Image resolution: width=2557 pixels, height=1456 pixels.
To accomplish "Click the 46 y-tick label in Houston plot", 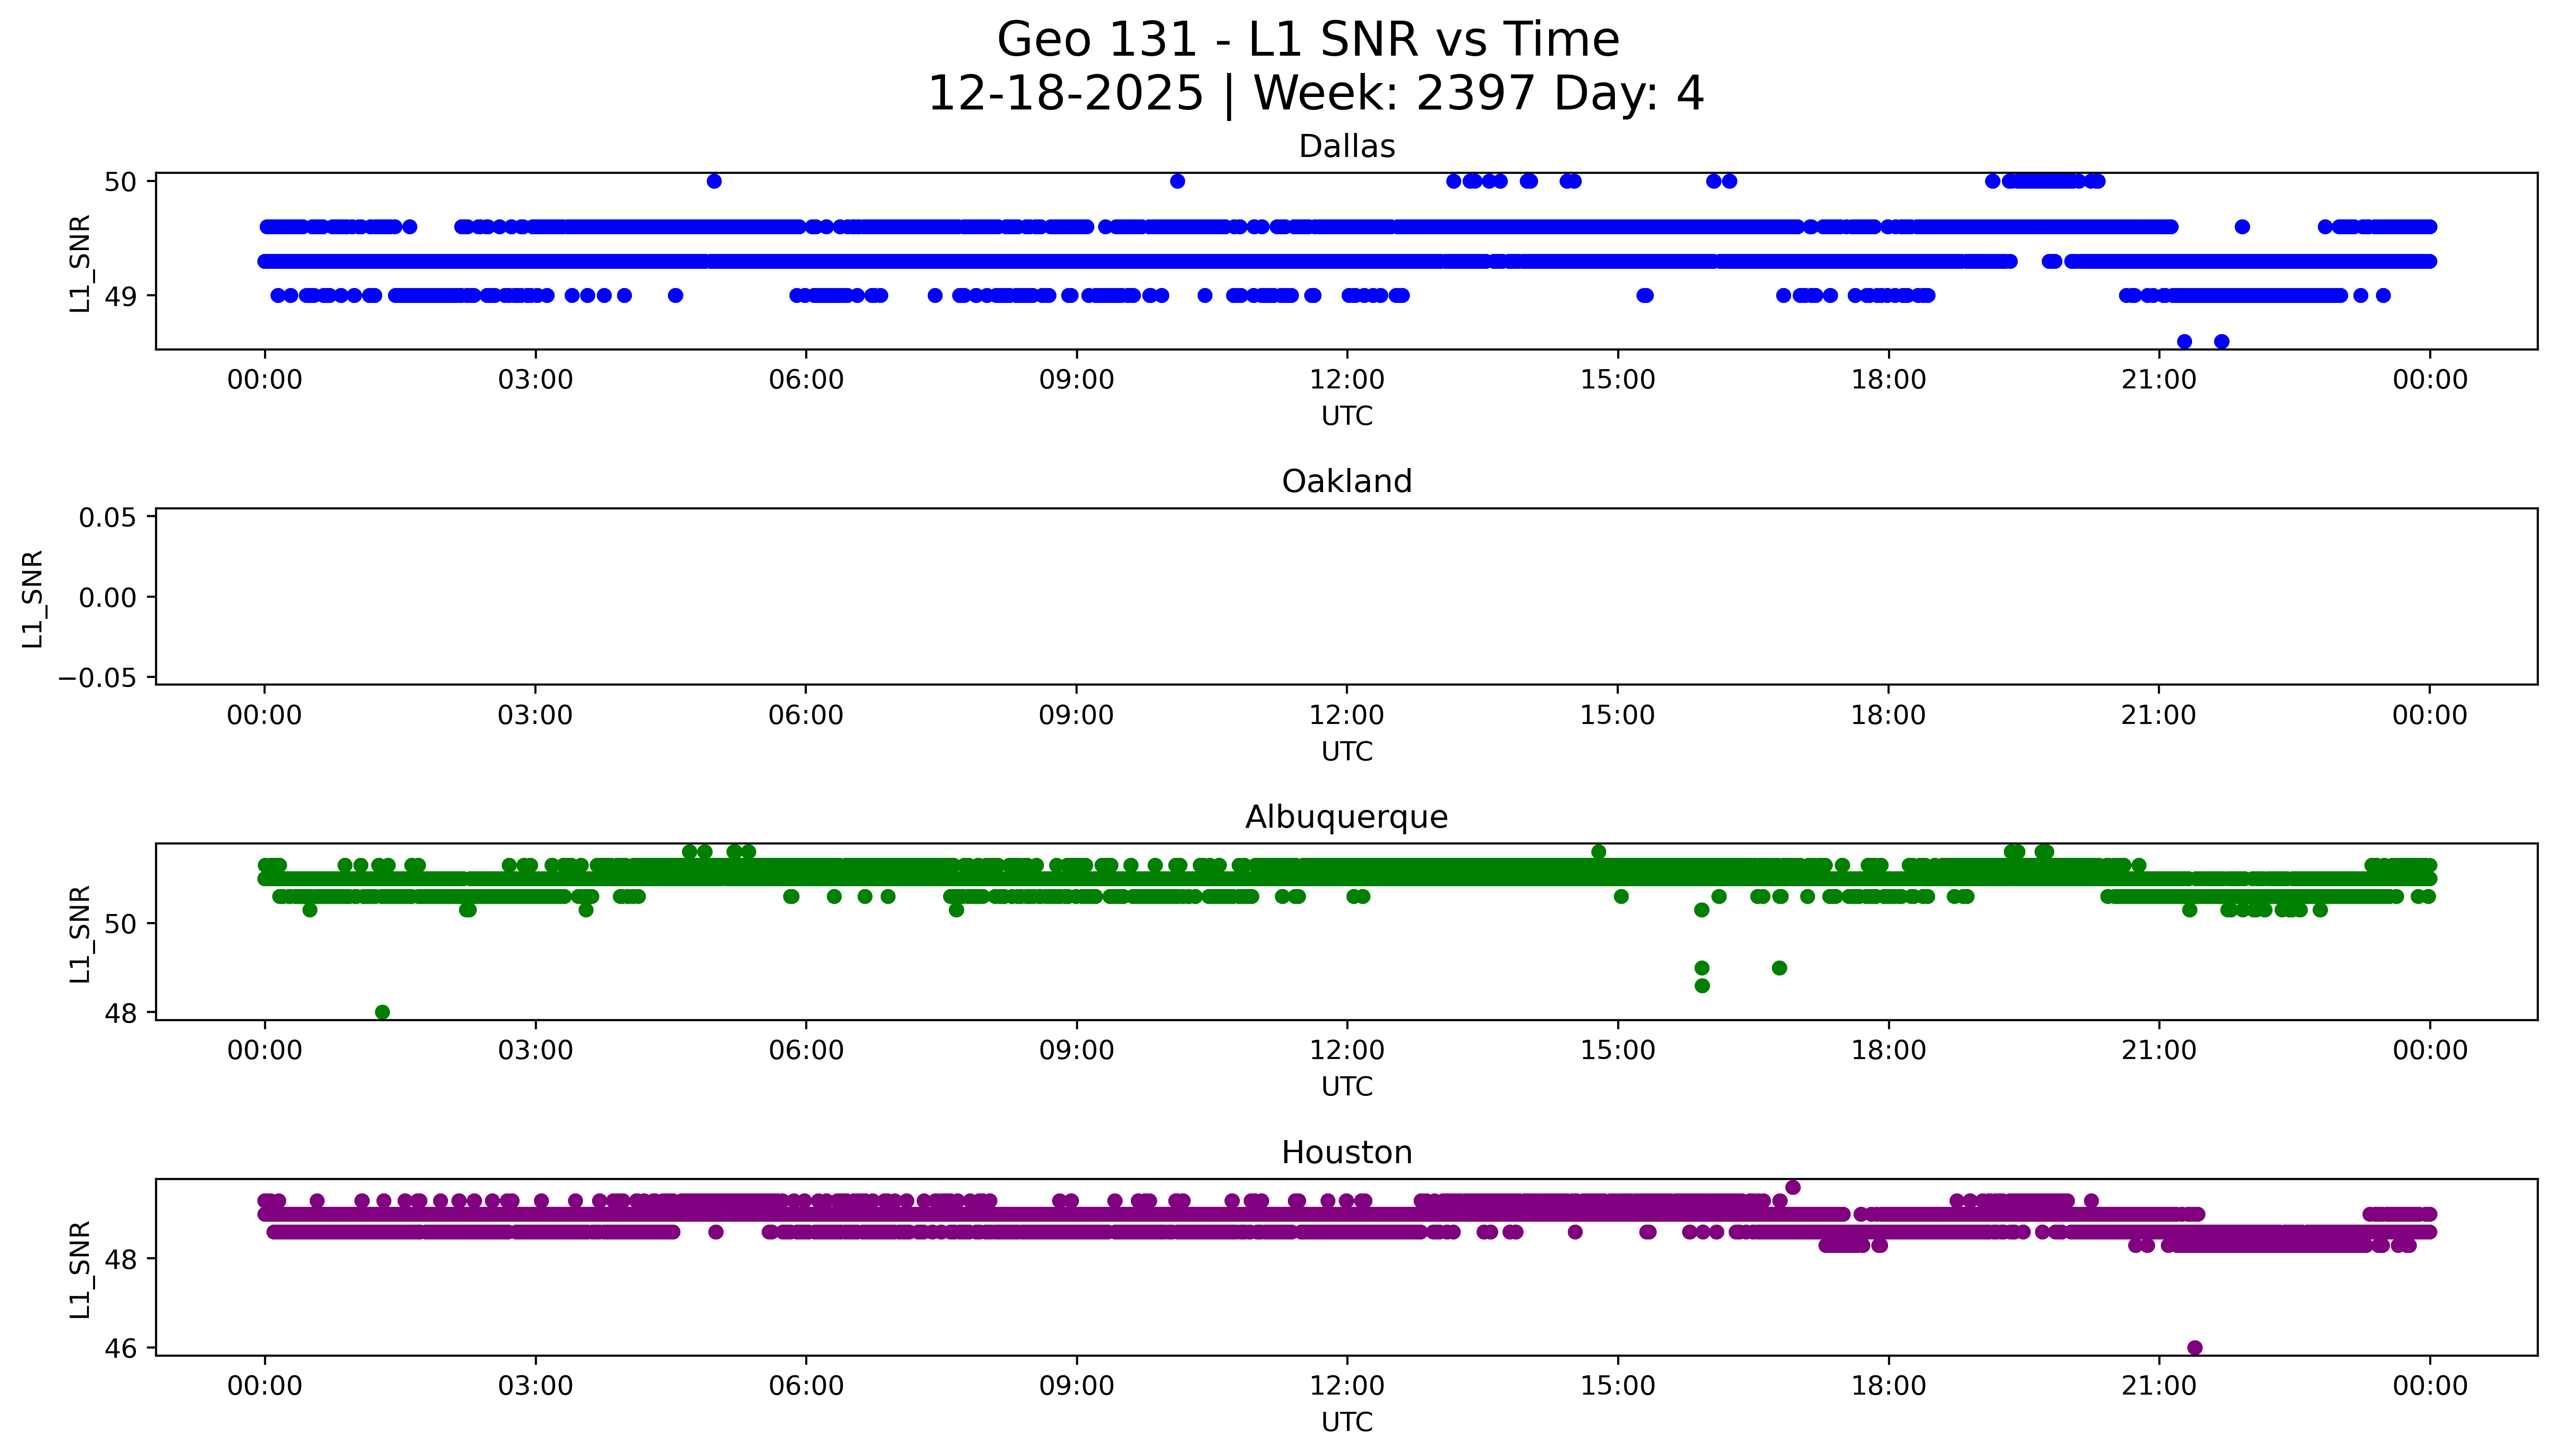I will click(x=122, y=1348).
